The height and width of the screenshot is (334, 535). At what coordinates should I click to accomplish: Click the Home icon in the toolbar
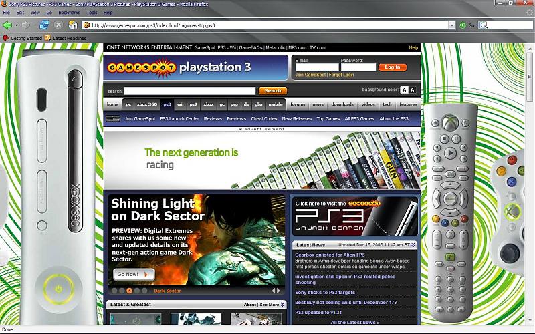(72, 25)
